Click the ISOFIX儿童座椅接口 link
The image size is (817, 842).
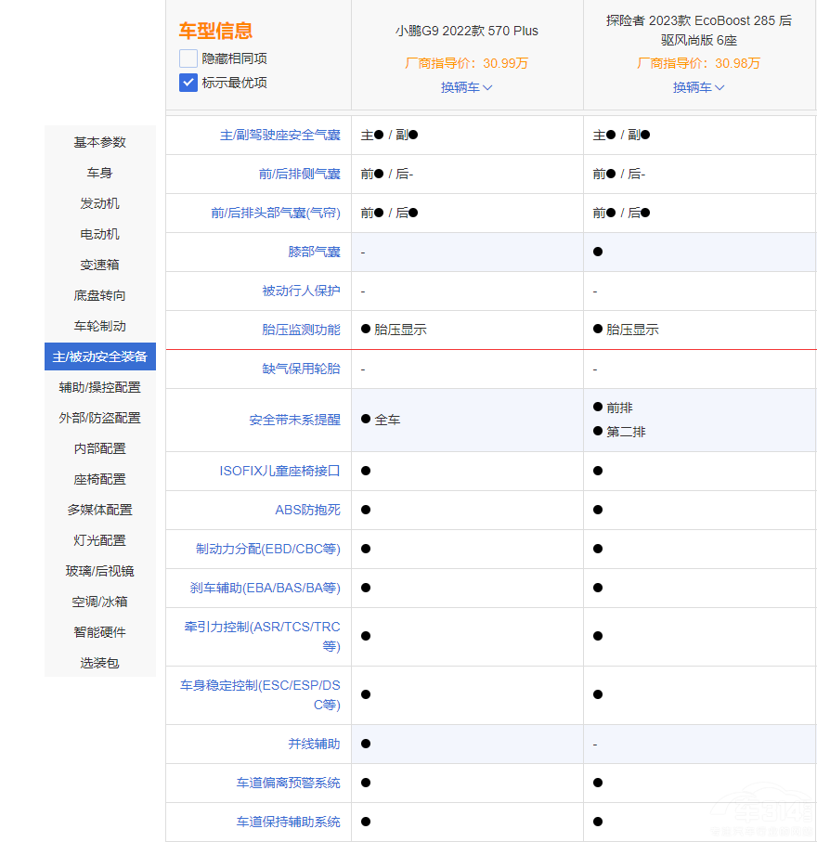click(x=279, y=471)
